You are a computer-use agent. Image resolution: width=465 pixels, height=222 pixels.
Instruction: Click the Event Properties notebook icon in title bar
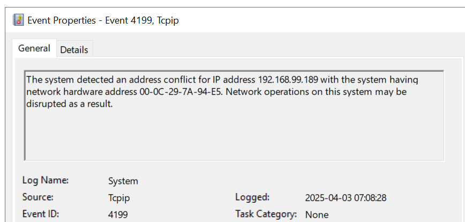pos(18,20)
